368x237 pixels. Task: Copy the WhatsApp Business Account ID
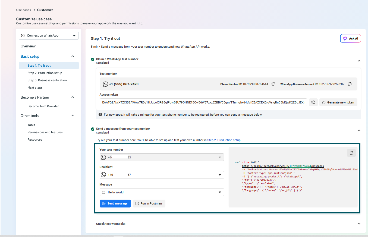350,84
